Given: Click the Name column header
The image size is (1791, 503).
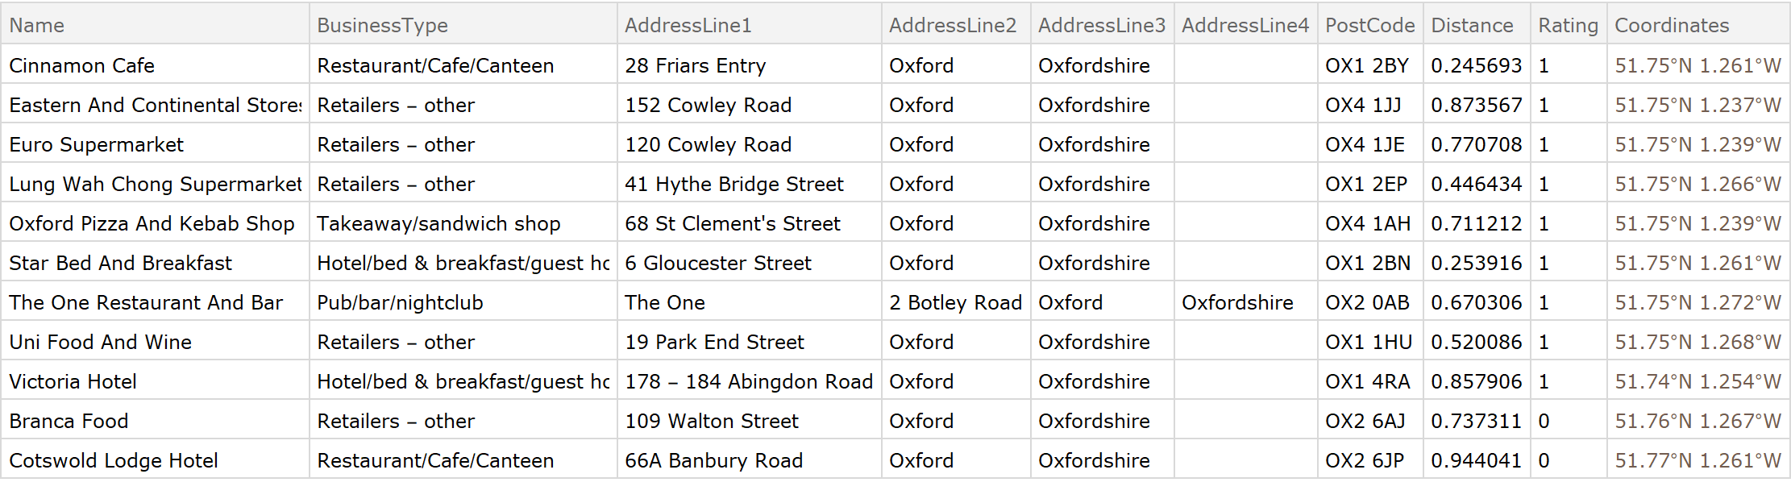Looking at the screenshot, I should (37, 25).
